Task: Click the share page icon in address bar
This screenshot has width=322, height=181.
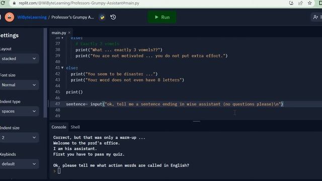Action: tap(300, 3)
